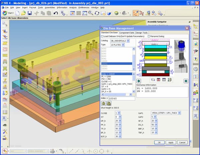Click the Save icon in the toolbar
The width and height of the screenshot is (200, 155).
click(30, 13)
